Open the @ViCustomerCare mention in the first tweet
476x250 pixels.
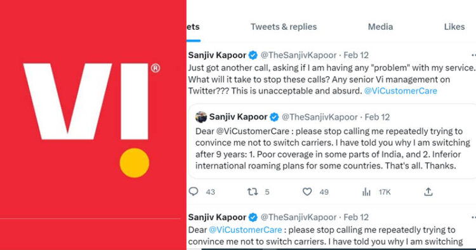coord(400,91)
